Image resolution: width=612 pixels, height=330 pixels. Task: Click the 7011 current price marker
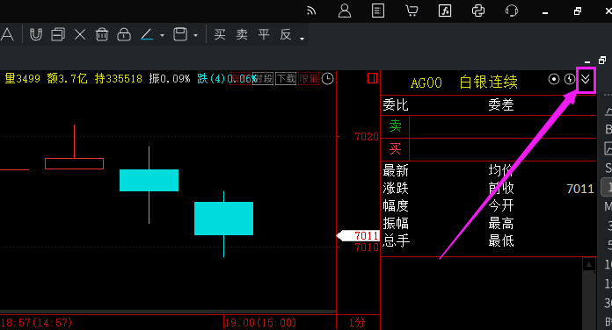tap(358, 236)
